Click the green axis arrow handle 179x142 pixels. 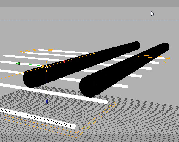(x=18, y=63)
